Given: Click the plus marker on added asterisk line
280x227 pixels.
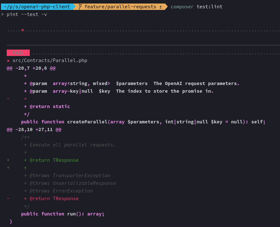Looking at the screenshot, I should [8, 168].
